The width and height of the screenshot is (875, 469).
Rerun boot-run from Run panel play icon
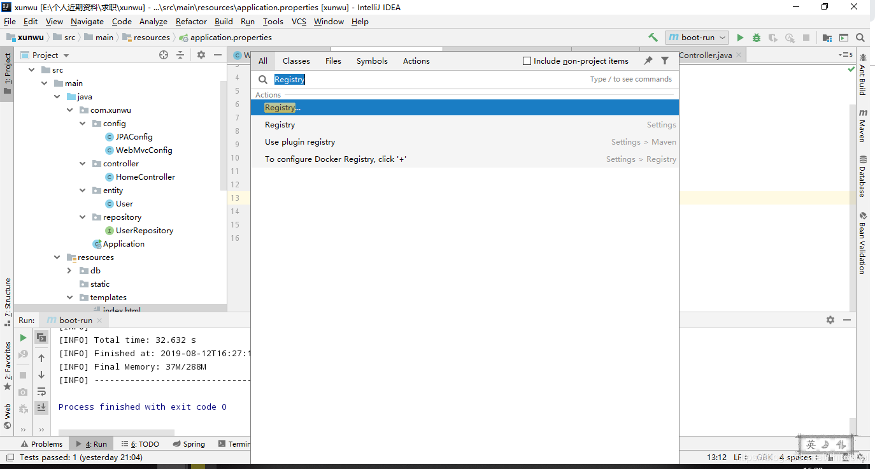click(x=23, y=338)
